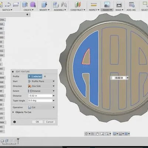Select the Zoom magnifier tool
Screen dimensions: 148x148
coord(102,134)
